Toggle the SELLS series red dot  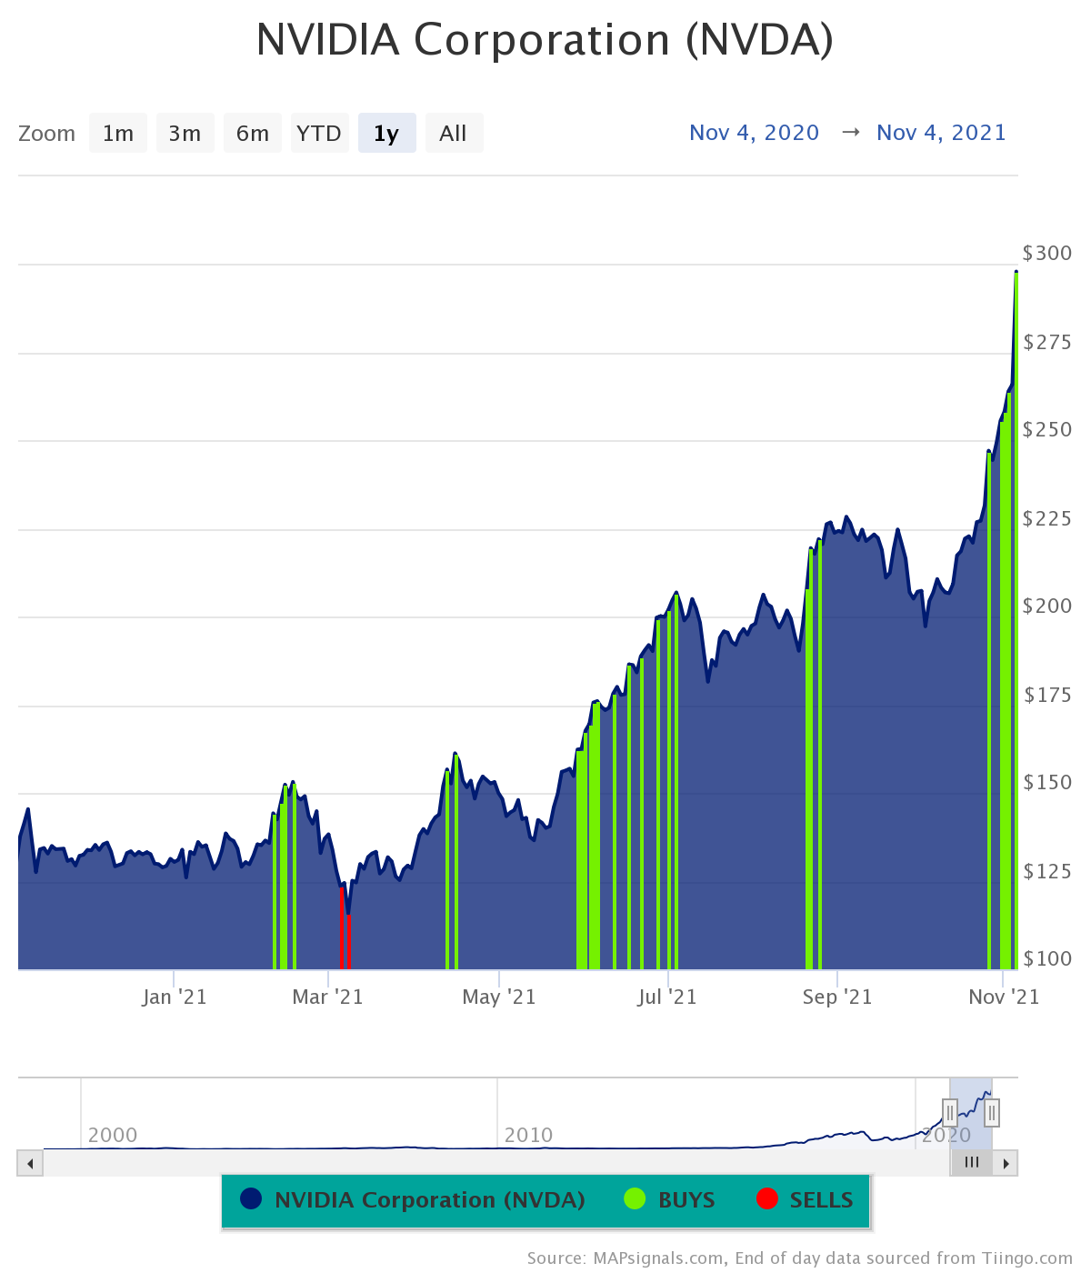pyautogui.click(x=767, y=1198)
